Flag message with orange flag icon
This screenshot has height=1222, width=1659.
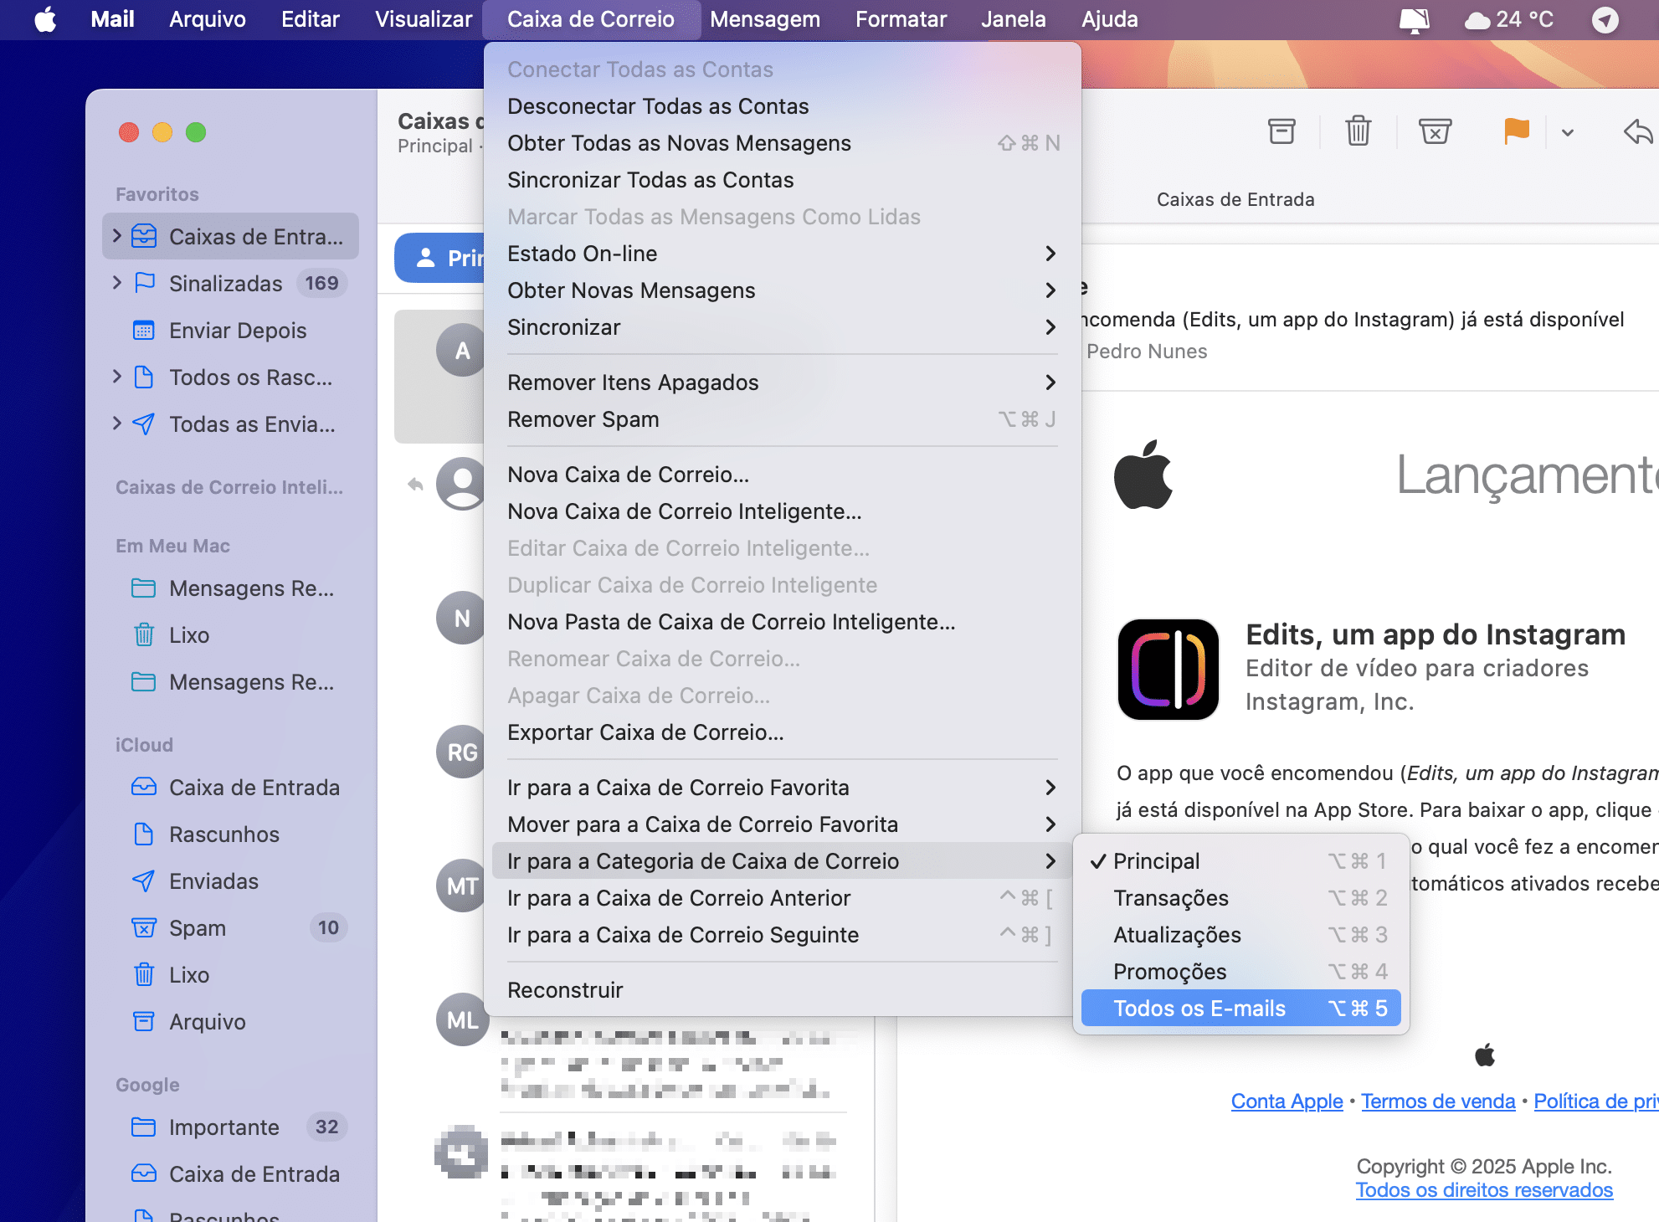tap(1516, 131)
